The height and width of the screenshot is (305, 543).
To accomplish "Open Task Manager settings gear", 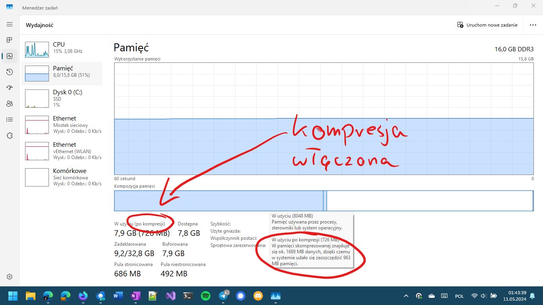I will (x=10, y=276).
